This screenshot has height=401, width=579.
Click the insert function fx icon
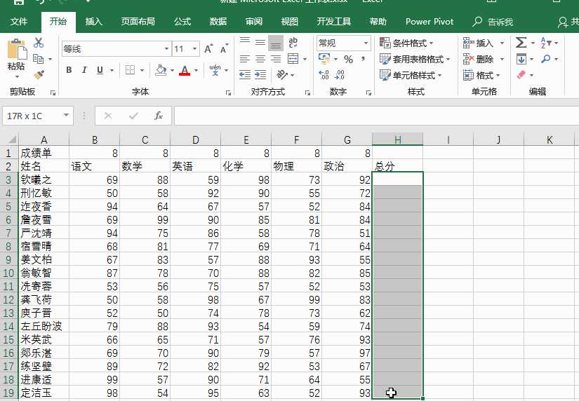click(x=159, y=116)
